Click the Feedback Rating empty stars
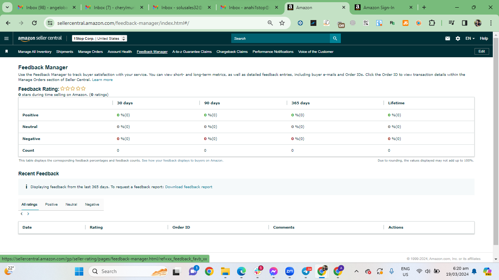499x280 pixels. [73, 89]
